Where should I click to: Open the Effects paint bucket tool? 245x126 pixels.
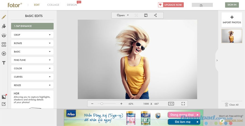pyautogui.click(x=4, y=26)
